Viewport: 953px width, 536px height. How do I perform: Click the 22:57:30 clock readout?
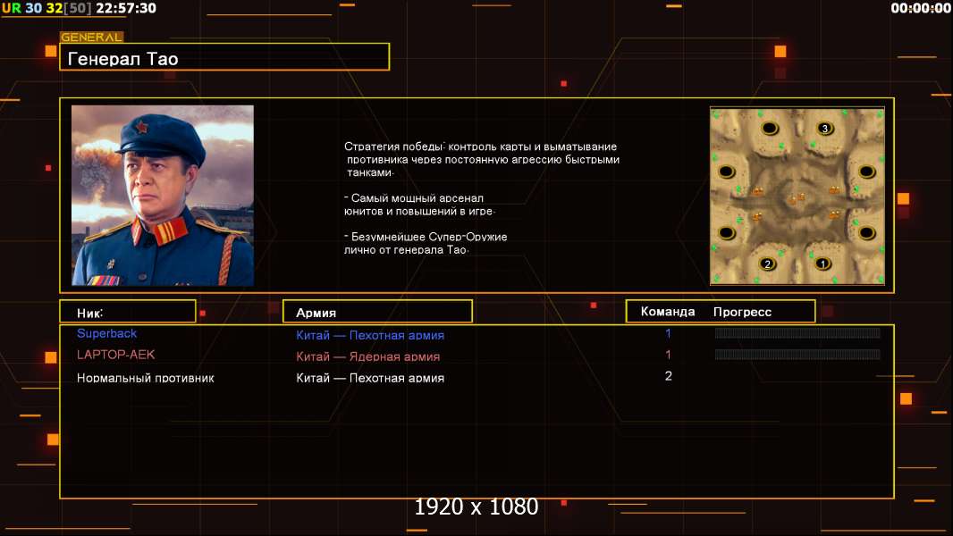click(x=126, y=8)
